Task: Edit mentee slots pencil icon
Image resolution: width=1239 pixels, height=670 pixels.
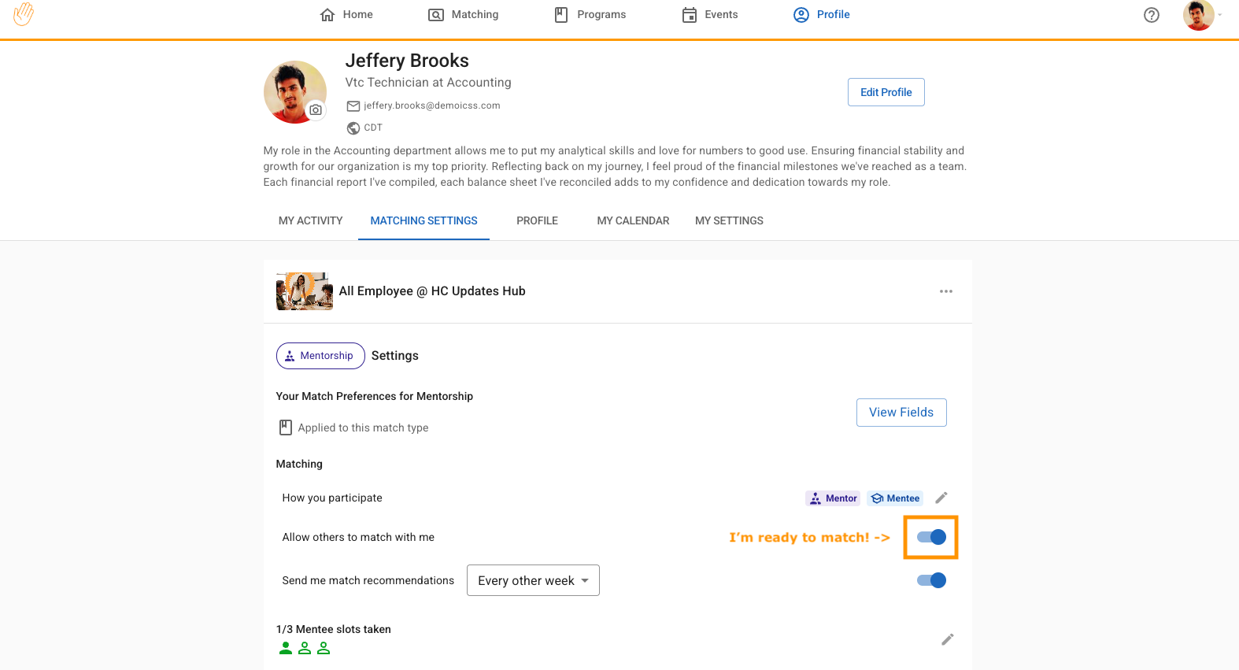Action: tap(947, 639)
